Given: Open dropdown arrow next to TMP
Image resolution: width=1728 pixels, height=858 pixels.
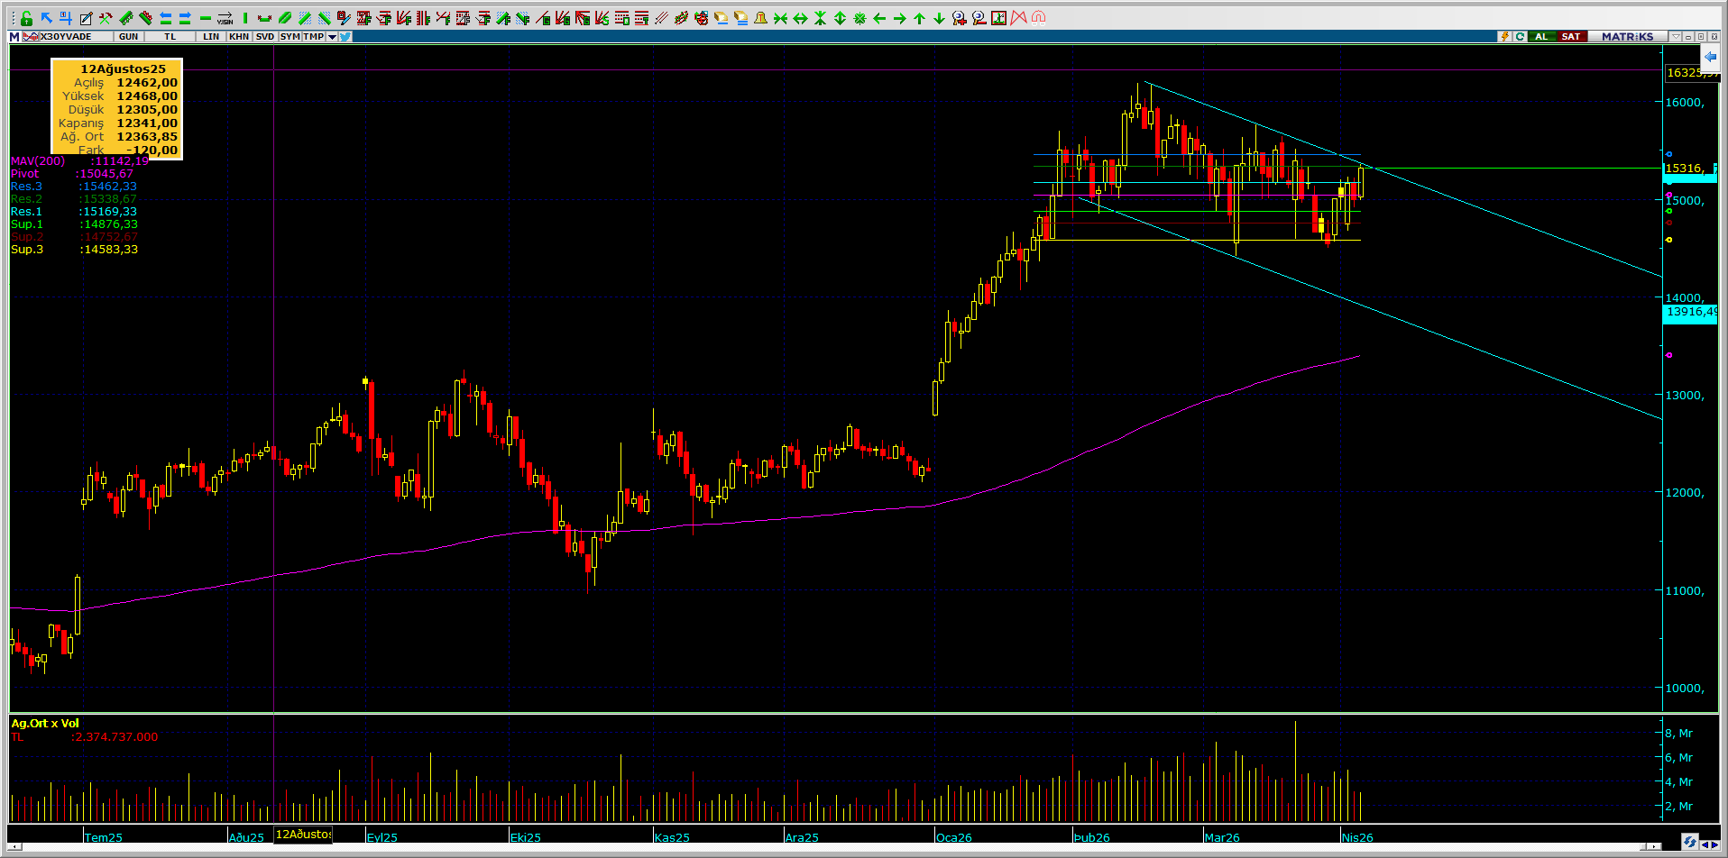Looking at the screenshot, I should click(332, 37).
